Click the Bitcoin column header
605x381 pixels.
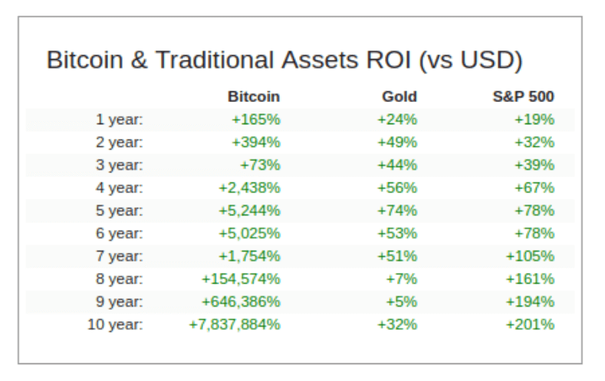(x=254, y=97)
